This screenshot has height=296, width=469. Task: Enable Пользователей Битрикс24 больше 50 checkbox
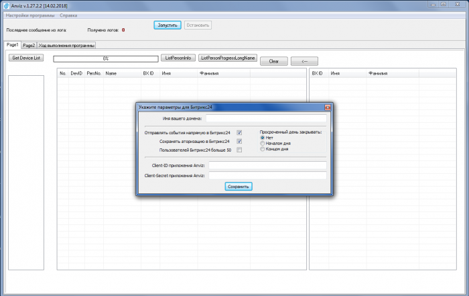(239, 150)
